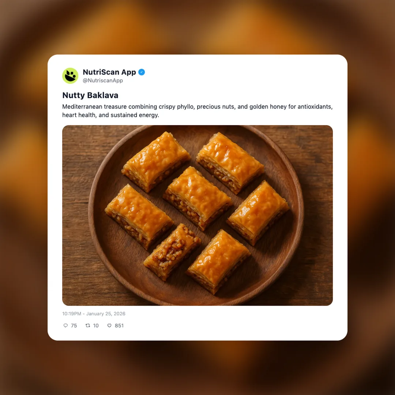This screenshot has height=395, width=395.
Task: Select the post description text
Action: pyautogui.click(x=197, y=110)
